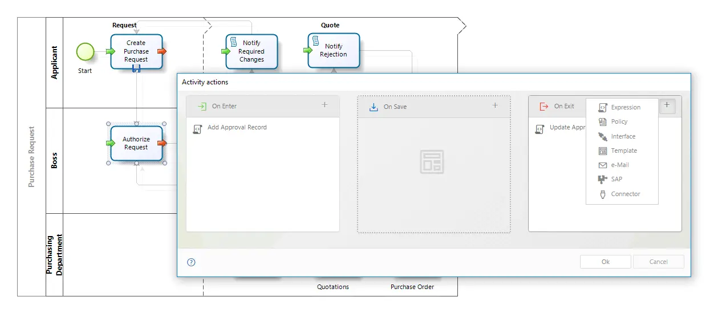
Task: Click the Start event label
Action: click(85, 71)
